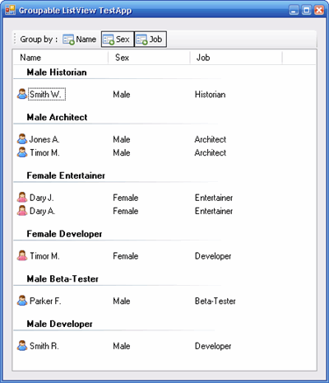Screen dimensions: 329x383
Task: Sort by the Name column header
Action: point(61,58)
